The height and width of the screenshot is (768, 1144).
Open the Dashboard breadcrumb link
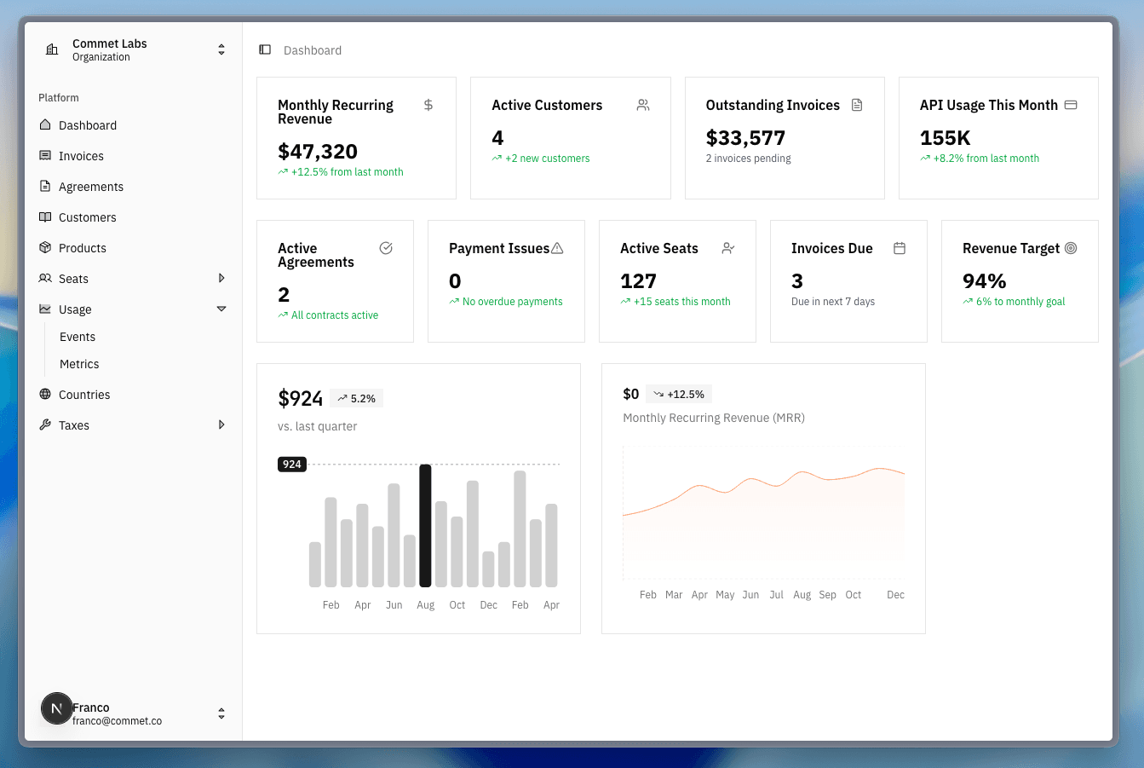(x=312, y=50)
